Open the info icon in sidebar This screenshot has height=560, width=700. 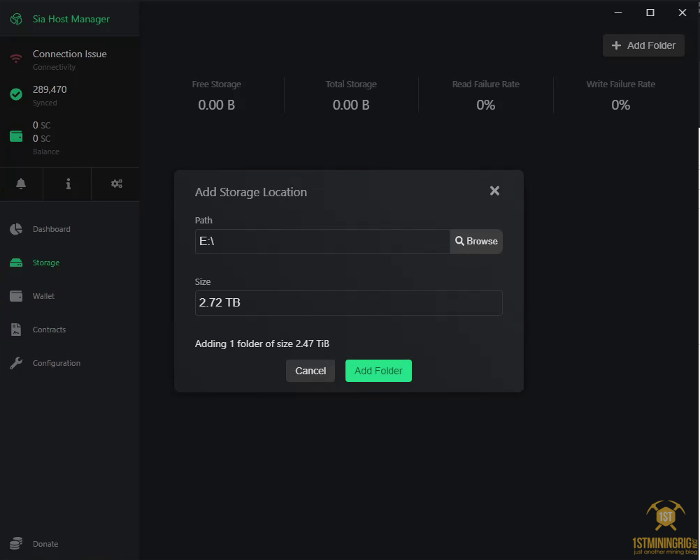(69, 184)
